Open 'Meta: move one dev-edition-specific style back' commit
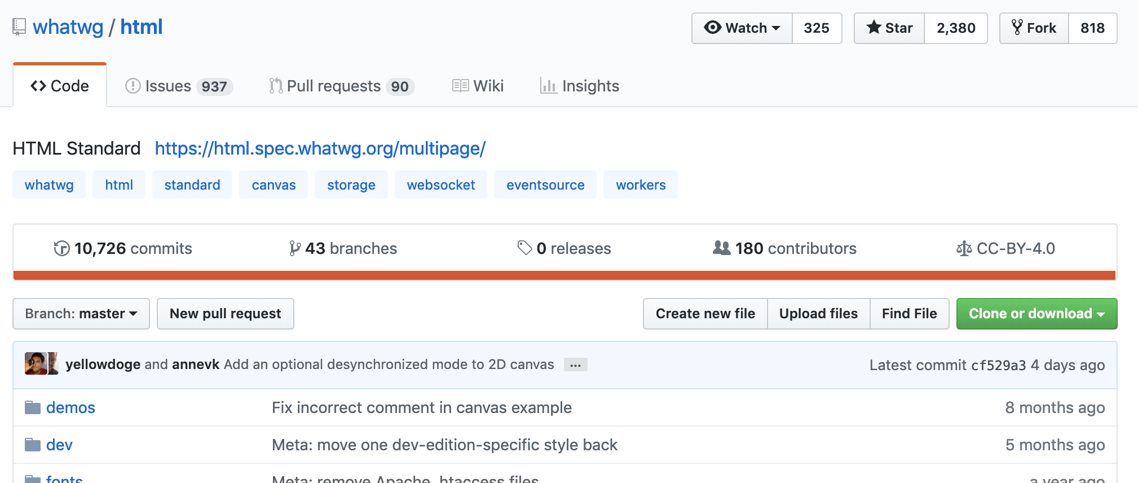Image resolution: width=1138 pixels, height=483 pixels. (x=445, y=445)
